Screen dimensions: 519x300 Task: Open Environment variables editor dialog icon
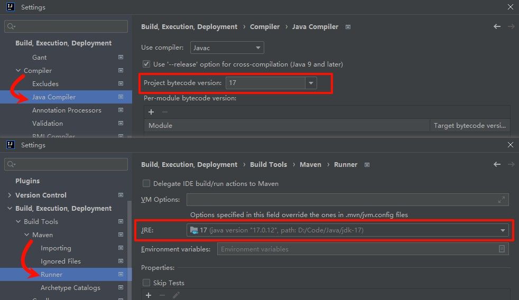pyautogui.click(x=502, y=249)
